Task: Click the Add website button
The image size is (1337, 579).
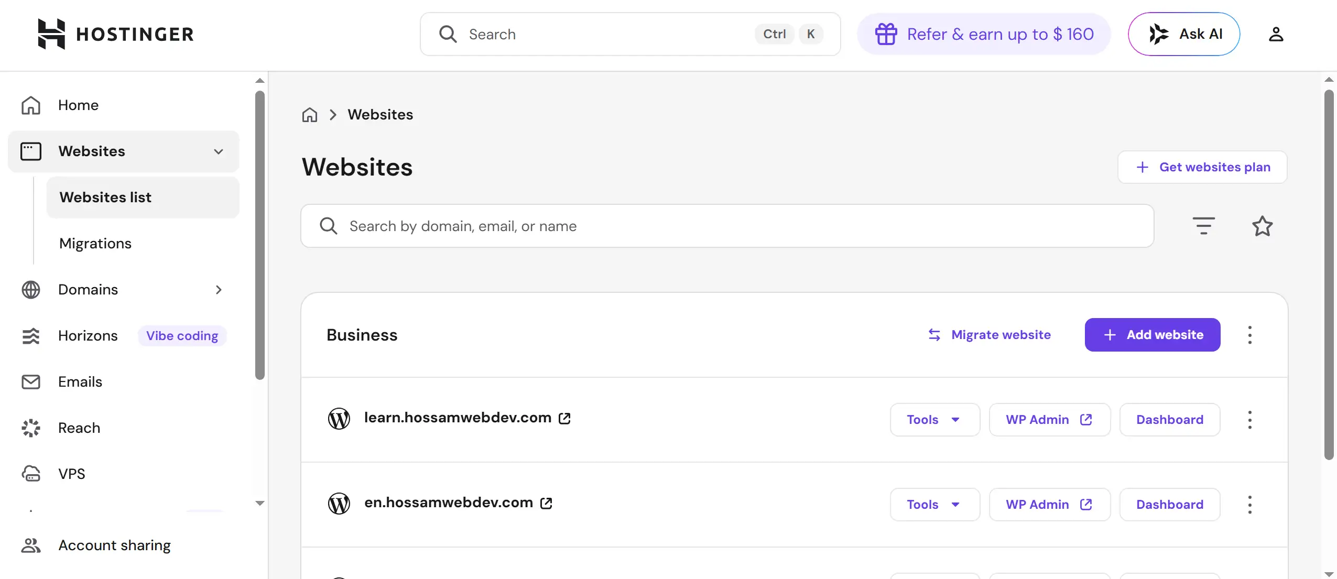Action: 1152,335
